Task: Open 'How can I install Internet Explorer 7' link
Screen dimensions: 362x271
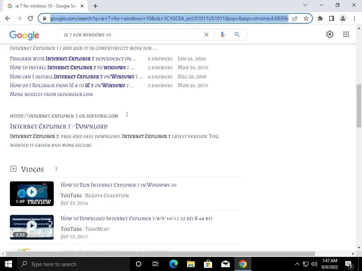Action: [76, 77]
